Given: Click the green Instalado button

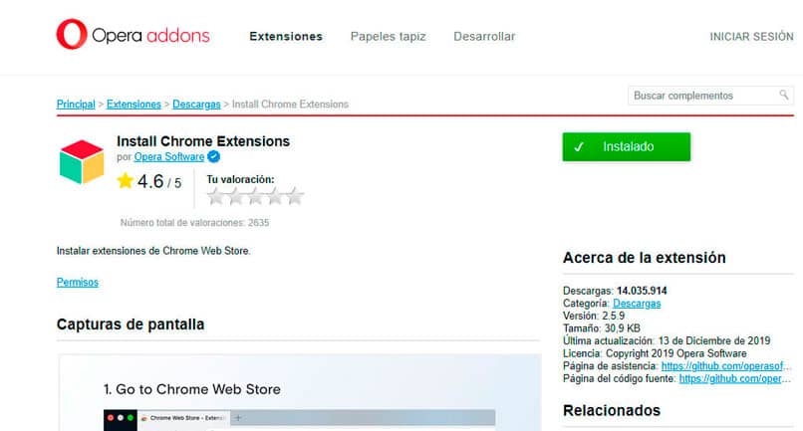Looking at the screenshot, I should (x=627, y=147).
